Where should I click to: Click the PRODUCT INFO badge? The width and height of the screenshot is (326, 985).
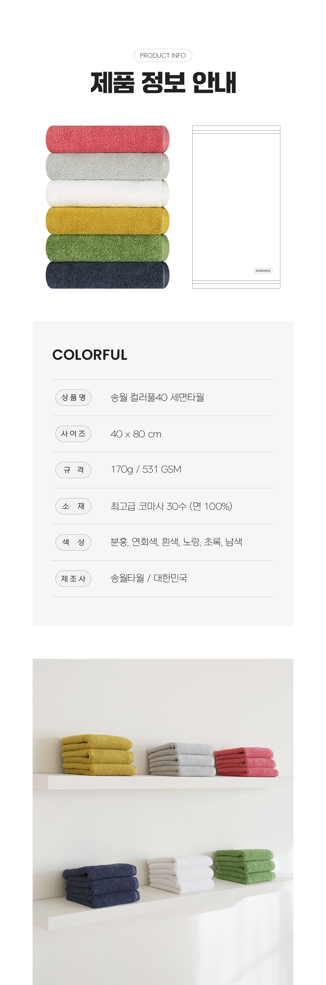pos(163,55)
